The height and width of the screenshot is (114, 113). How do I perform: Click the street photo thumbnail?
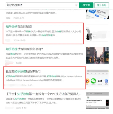pos(97,56)
